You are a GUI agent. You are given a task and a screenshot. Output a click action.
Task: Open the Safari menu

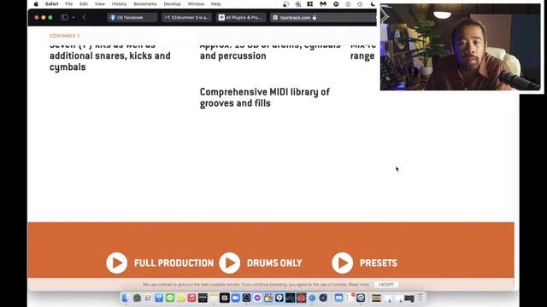click(x=51, y=3)
